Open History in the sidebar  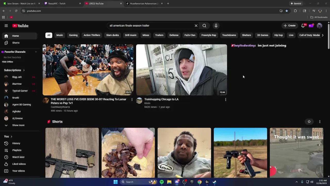click(x=20, y=143)
